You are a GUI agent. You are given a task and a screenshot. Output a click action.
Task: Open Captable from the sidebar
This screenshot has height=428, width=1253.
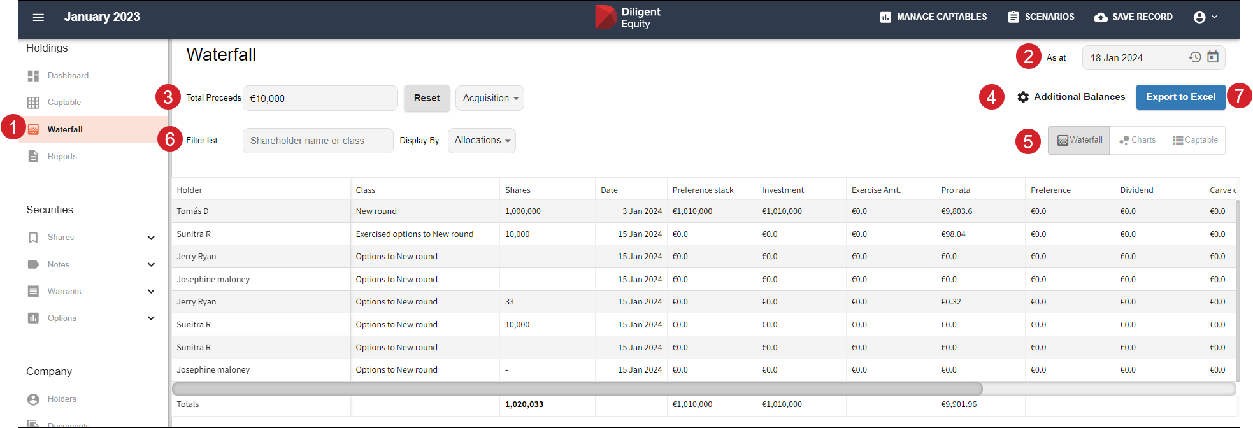64,103
